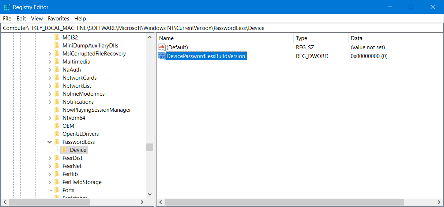The height and width of the screenshot is (207, 444).
Task: Click the Registry Editor app icon in title bar
Action: [7, 7]
